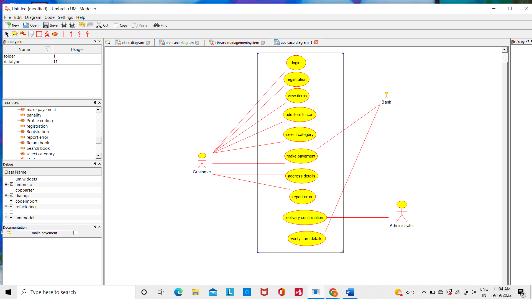
Task: Select the dashed Dependency arrow tool
Action: [79, 34]
